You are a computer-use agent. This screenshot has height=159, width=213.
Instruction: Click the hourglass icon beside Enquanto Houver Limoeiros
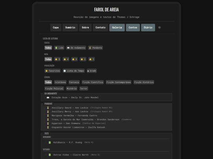(x=48, y=127)
